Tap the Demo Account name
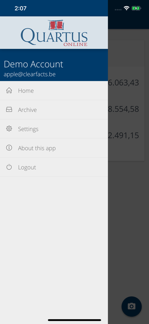The height and width of the screenshot is (324, 149). coord(33,64)
